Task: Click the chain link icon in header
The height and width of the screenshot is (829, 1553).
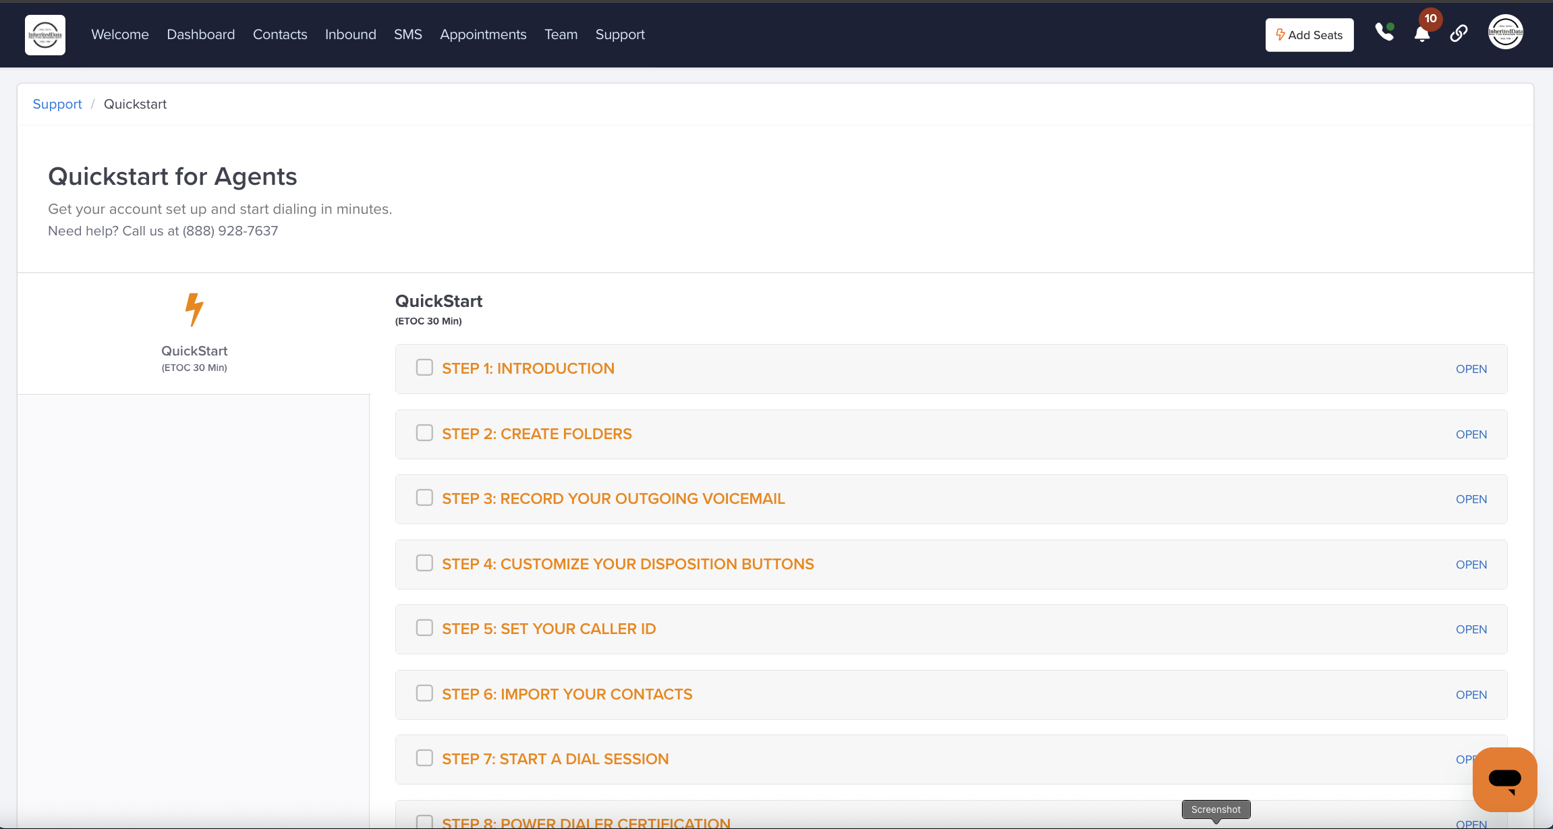Action: [1459, 34]
